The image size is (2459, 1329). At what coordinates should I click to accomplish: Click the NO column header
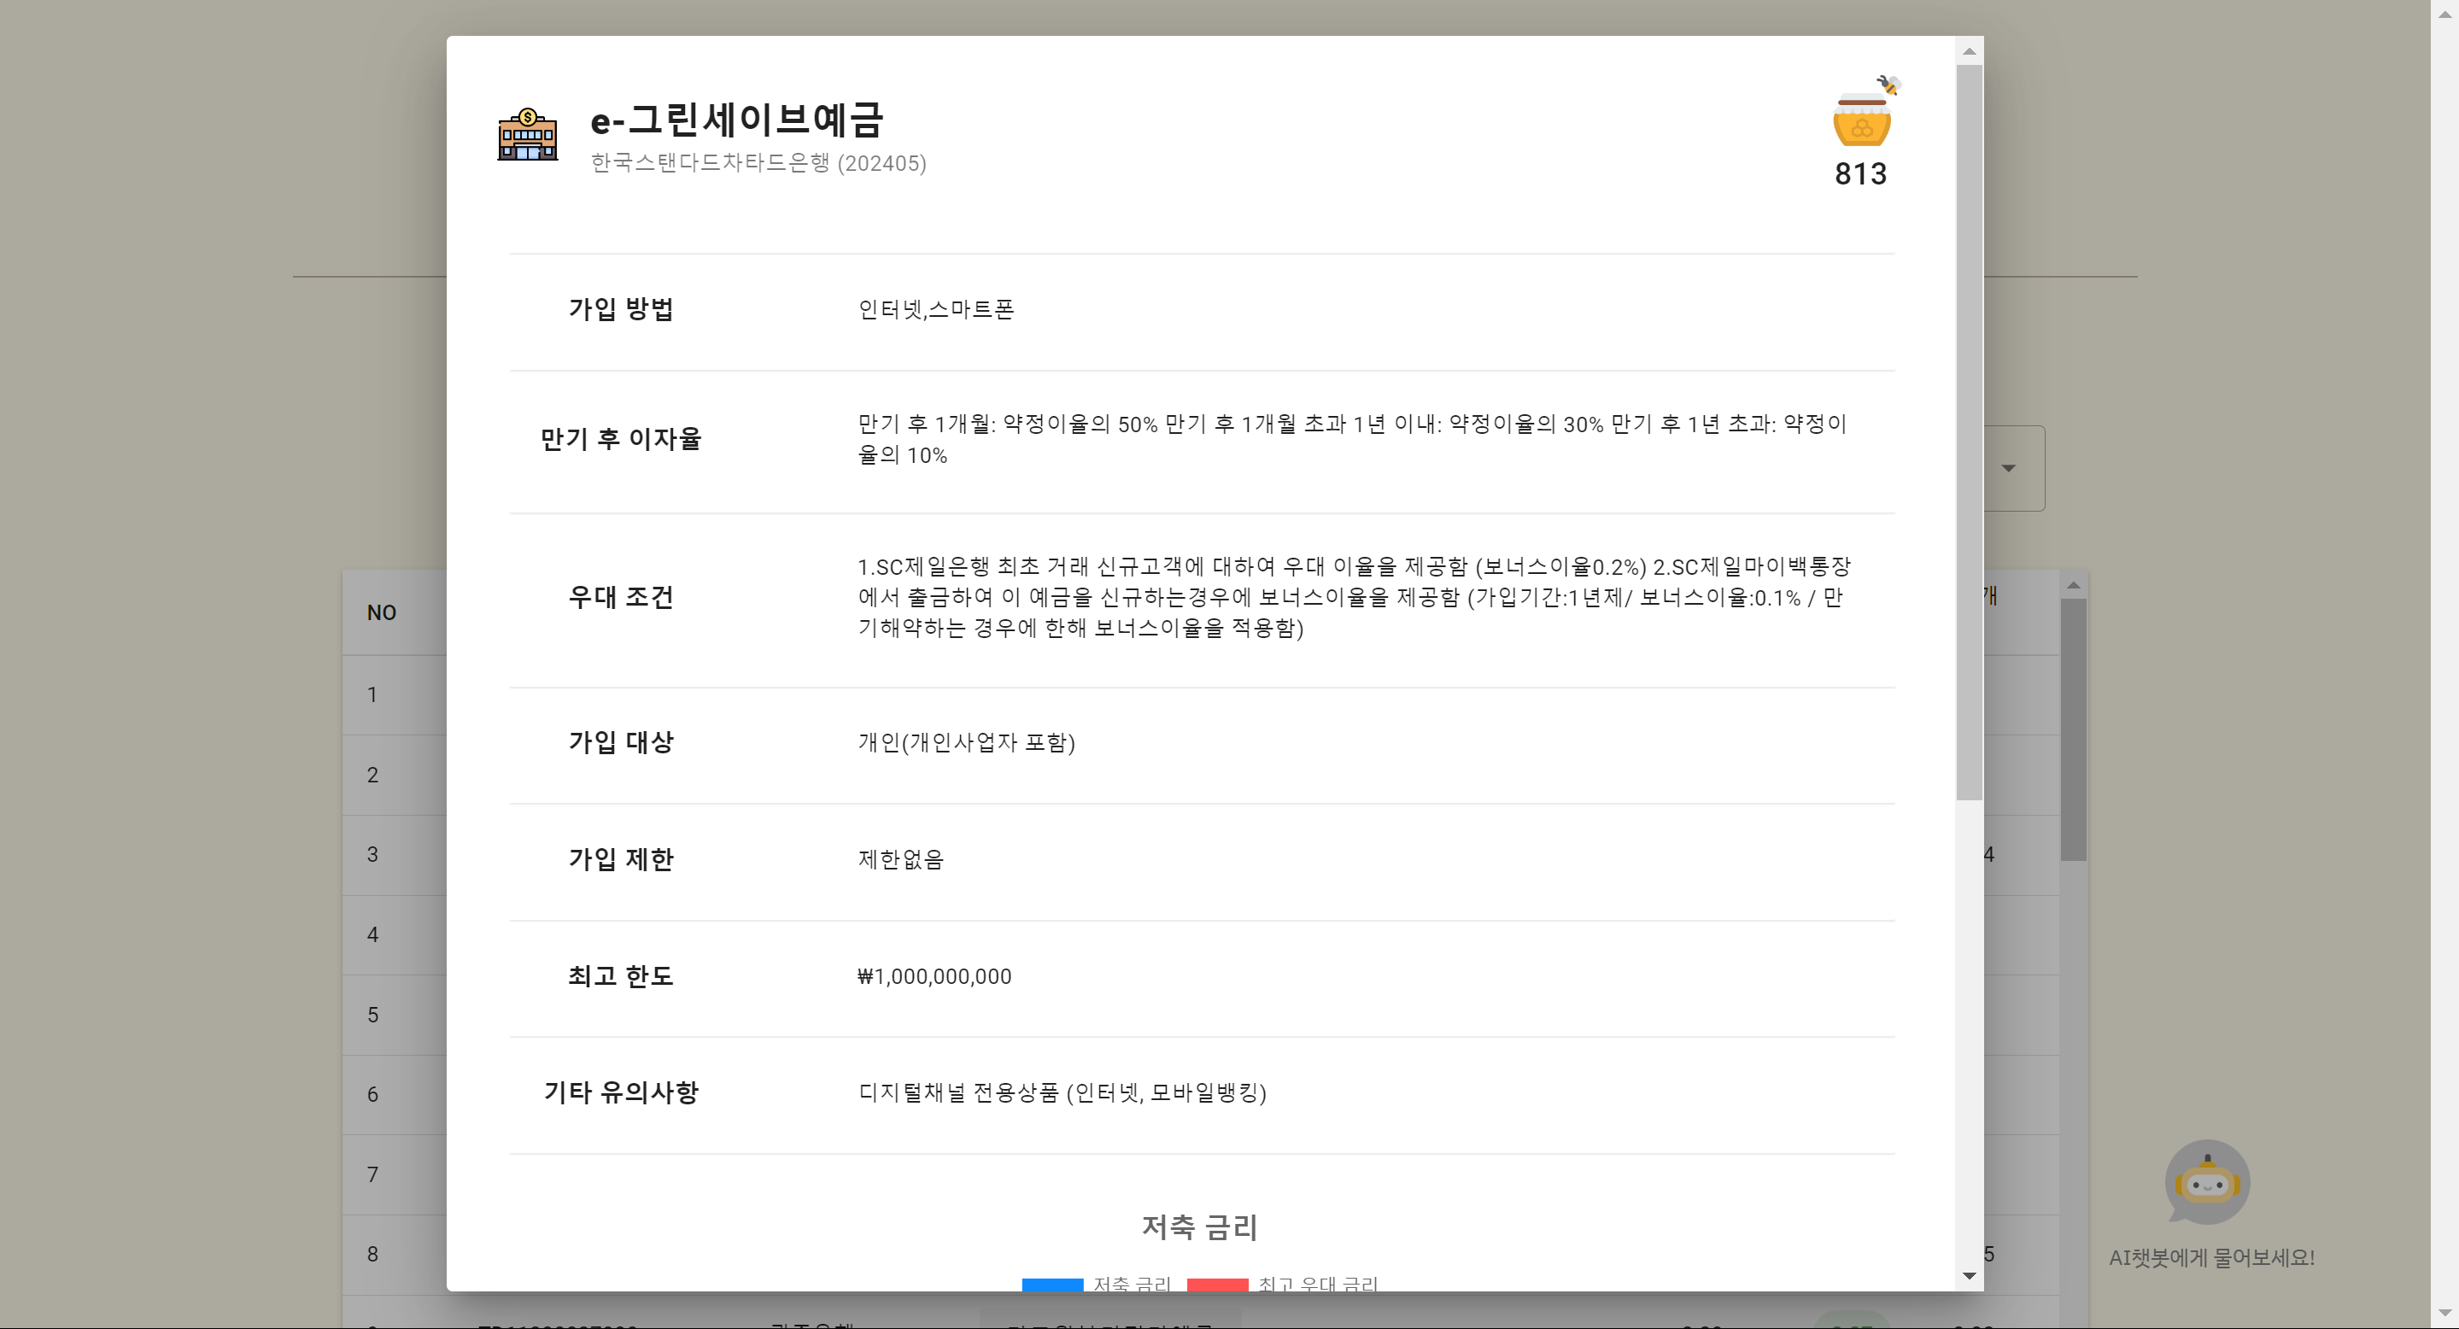click(x=382, y=613)
